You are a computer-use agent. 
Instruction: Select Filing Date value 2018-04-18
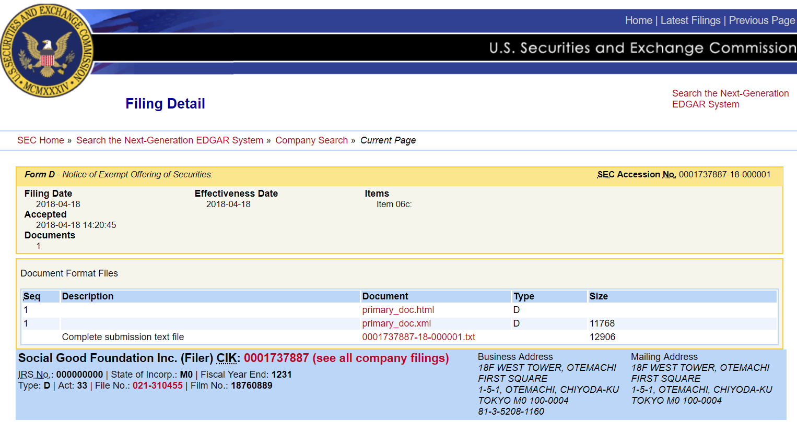coord(58,204)
